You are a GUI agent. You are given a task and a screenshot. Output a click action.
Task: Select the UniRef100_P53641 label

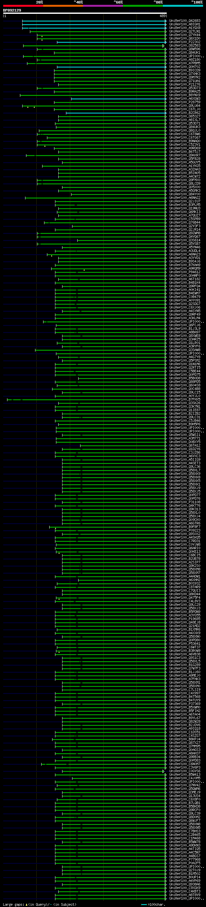(184, 643)
